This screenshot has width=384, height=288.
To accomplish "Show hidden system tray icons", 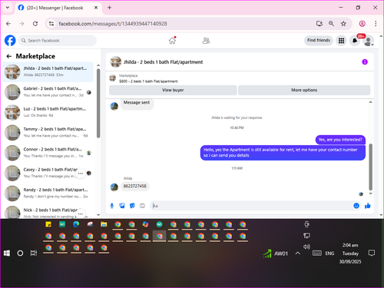I will tap(298, 253).
